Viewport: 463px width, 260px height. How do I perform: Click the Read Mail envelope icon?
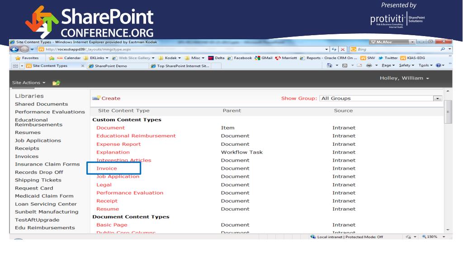[359, 65]
